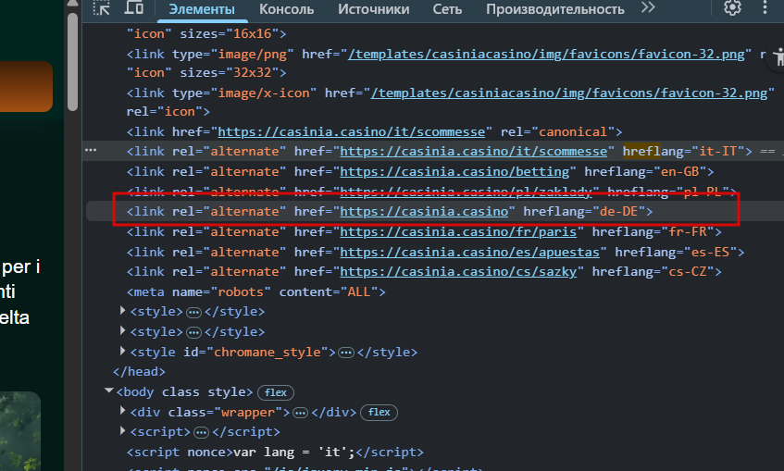
Task: Open the Производительность tab
Action: click(x=555, y=9)
